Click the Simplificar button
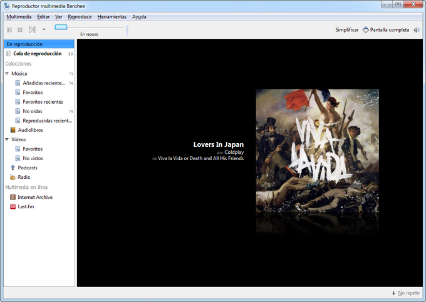Screen dimensions: 426x302 coord(346,30)
